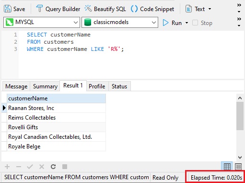Click SQL editor line 1 SELECT customerName
Screen dimensions: 245x183
(x=58, y=35)
